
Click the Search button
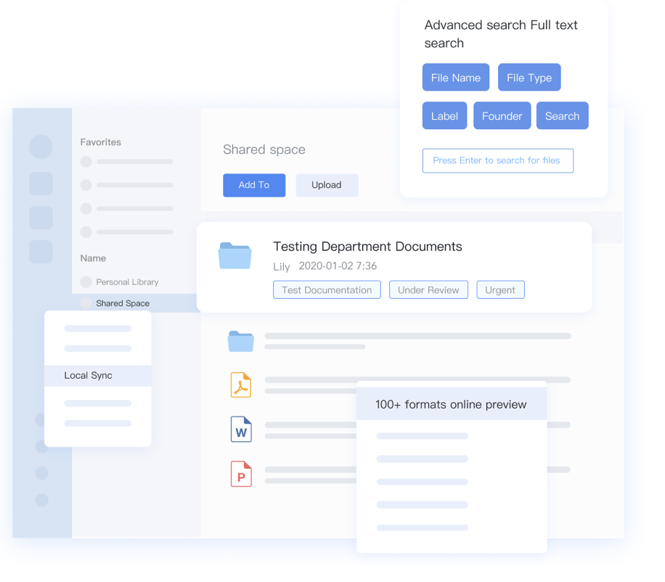coord(562,115)
